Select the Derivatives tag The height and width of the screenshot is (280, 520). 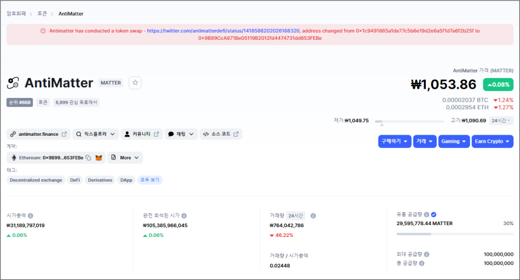100,180
